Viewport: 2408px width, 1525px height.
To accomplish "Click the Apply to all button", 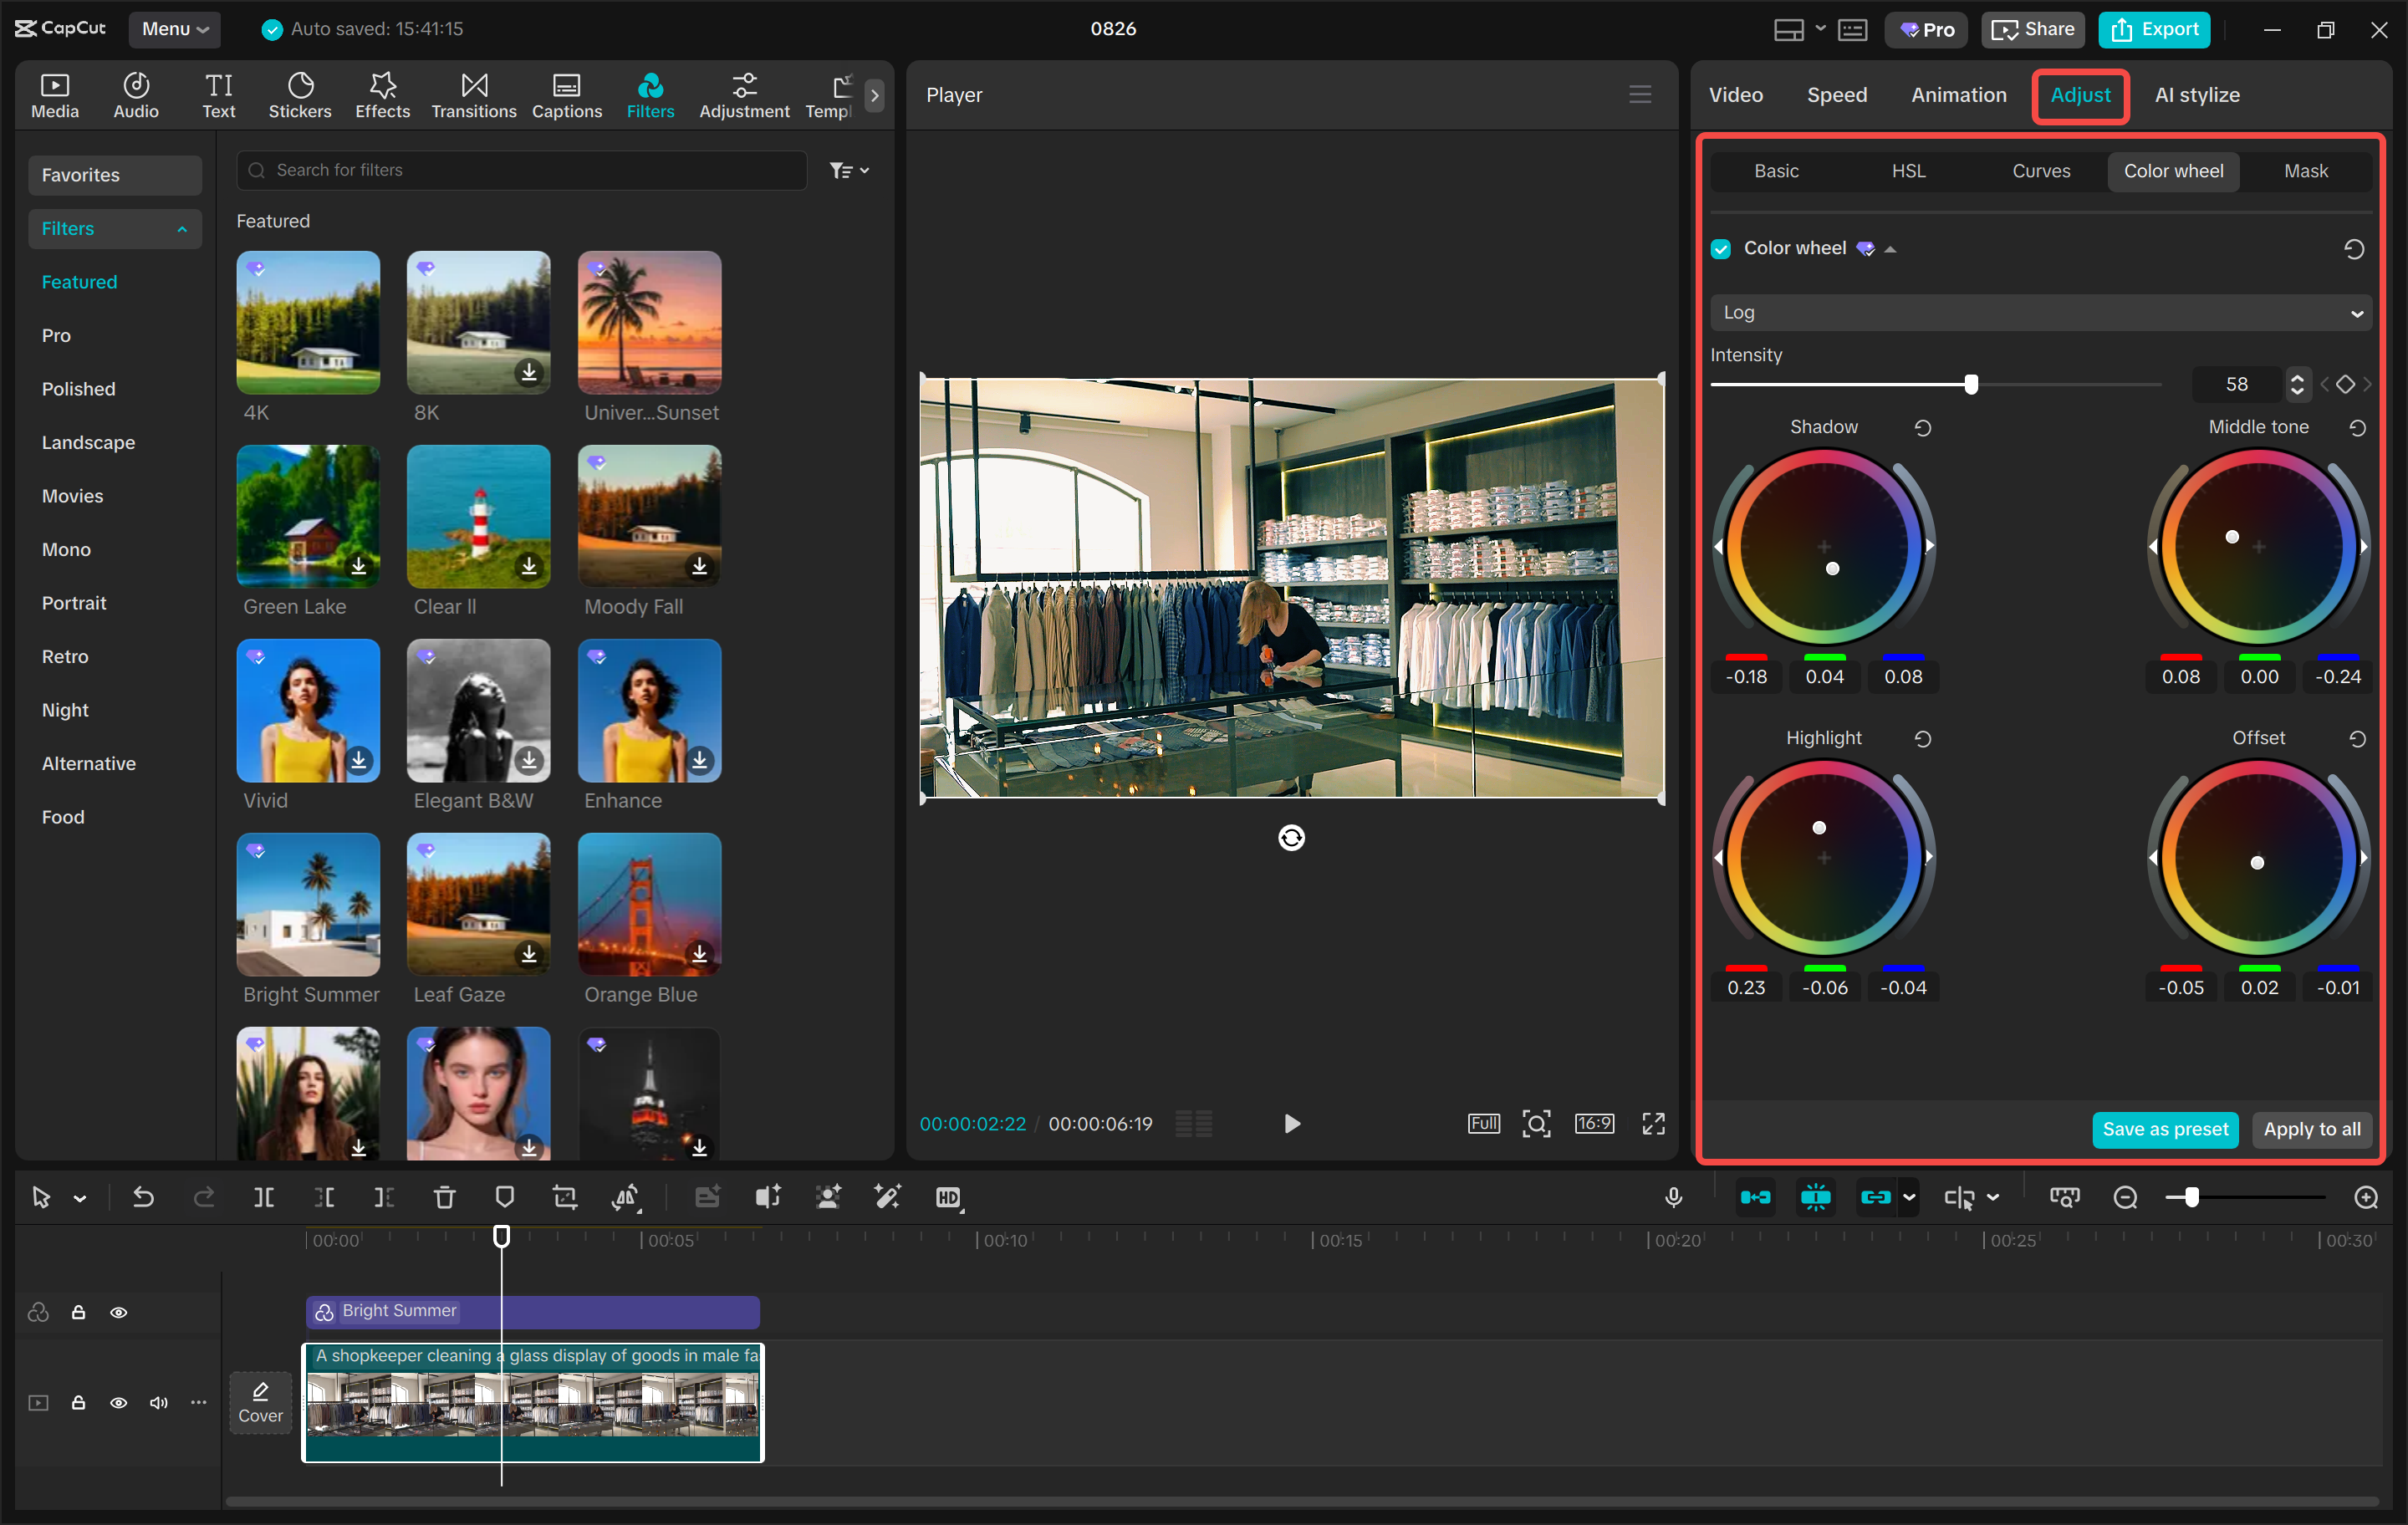I will (x=2311, y=1129).
